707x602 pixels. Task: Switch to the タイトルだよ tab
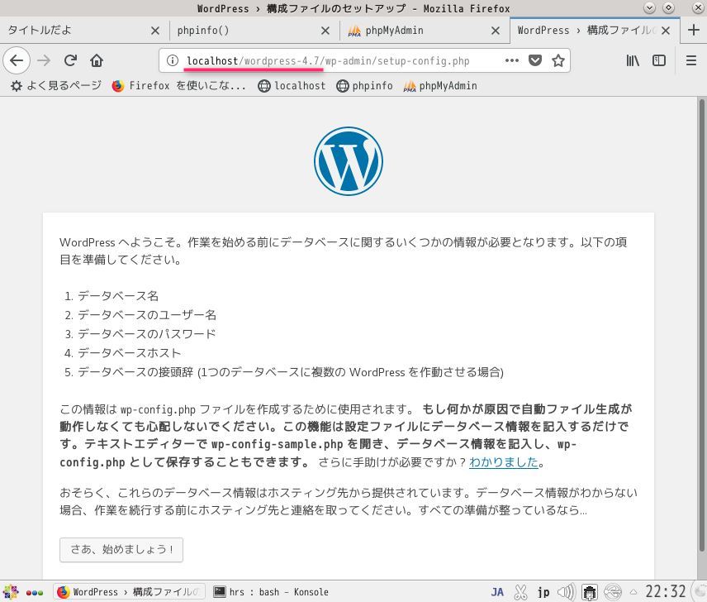click(84, 31)
